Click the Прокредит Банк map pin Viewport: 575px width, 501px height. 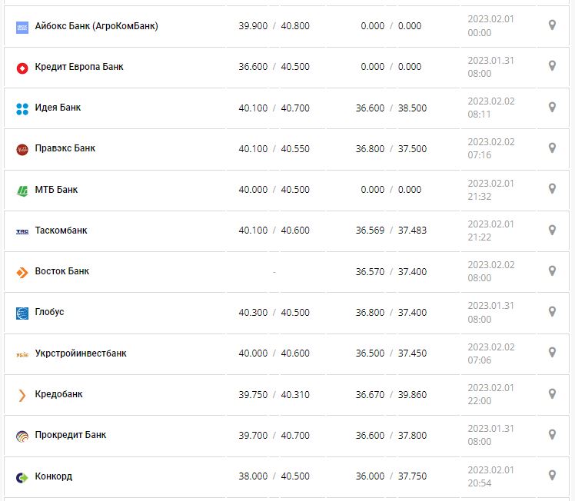551,434
